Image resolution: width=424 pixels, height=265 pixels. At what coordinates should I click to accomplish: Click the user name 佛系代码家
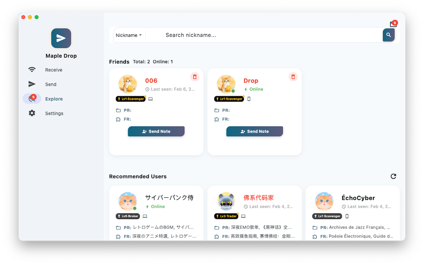pyautogui.click(x=259, y=198)
